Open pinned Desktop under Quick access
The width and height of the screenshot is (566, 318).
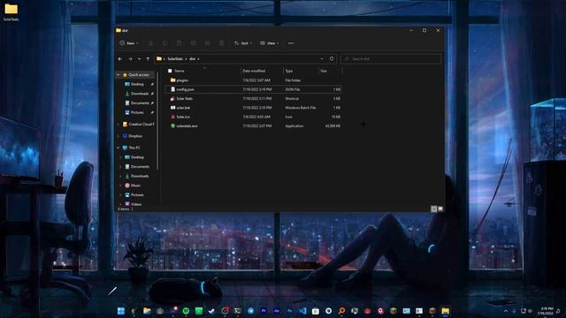pyautogui.click(x=137, y=85)
